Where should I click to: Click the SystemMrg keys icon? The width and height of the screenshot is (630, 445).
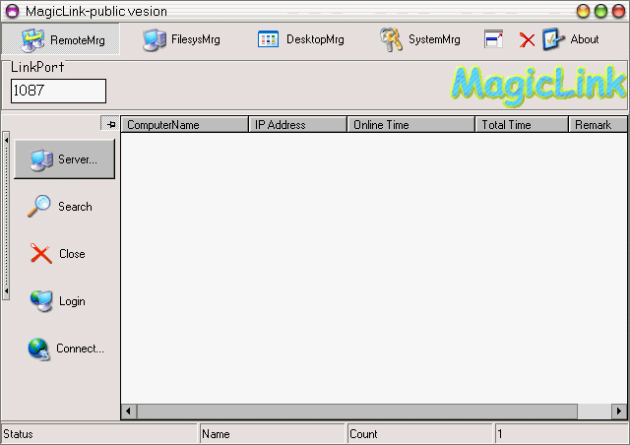point(392,39)
